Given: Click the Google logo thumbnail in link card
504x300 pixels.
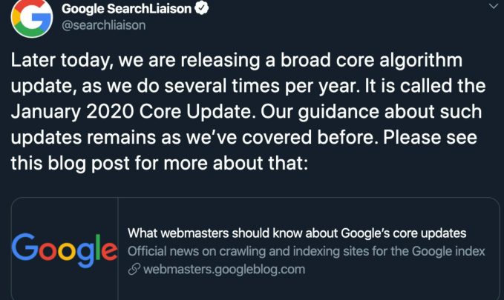Looking at the screenshot, I should point(65,248).
